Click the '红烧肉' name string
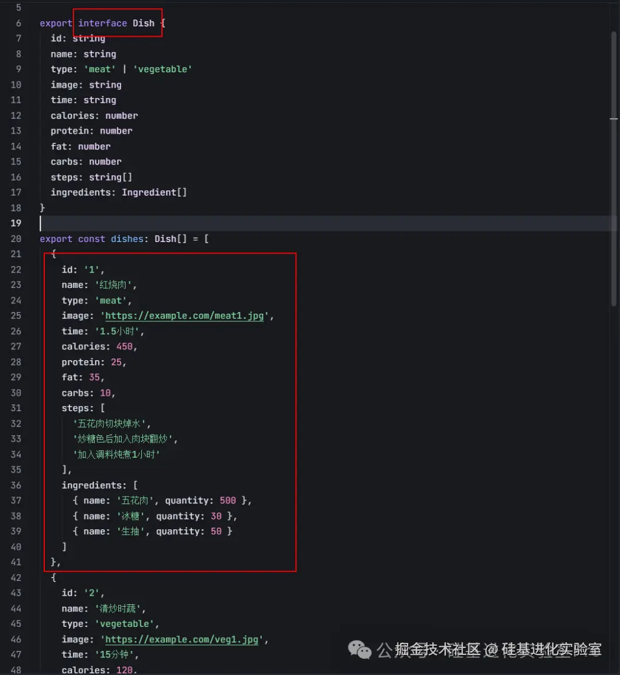This screenshot has width=620, height=675. coord(115,285)
